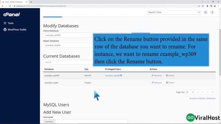Screen dimensions: 221x124
Task: Select the example_wp509 database name cell
Action: click(x=52, y=76)
